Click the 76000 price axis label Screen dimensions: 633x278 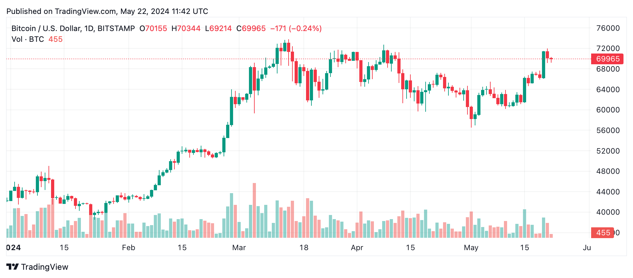[608, 28]
